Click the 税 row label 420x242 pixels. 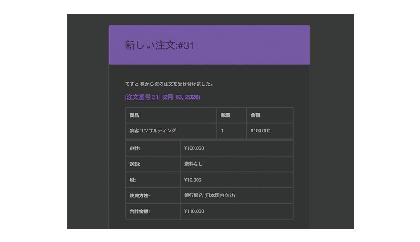coord(132,180)
